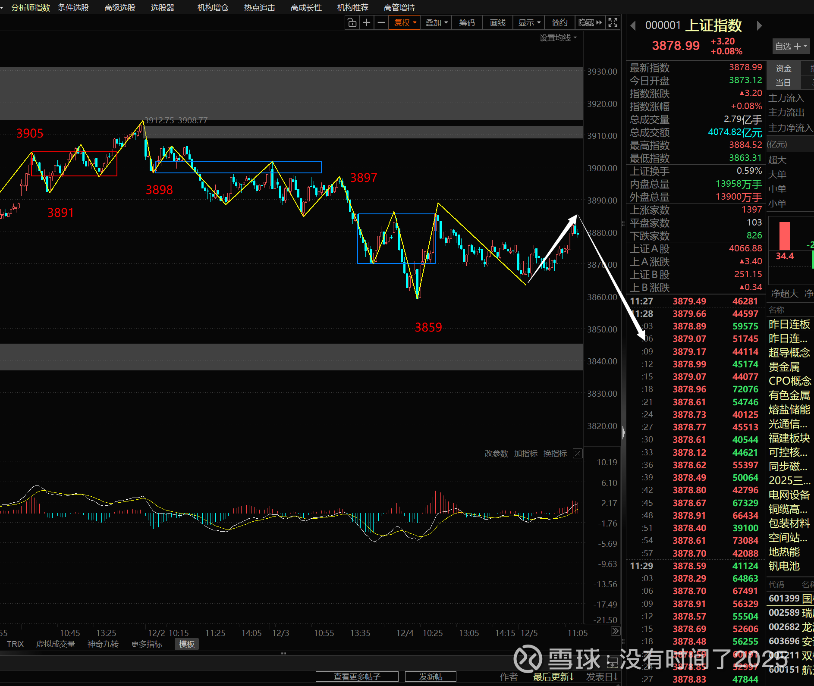
Task: Enter fullscreen chart mode
Action: click(x=613, y=22)
